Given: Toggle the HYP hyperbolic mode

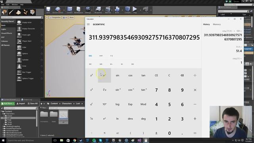Looking at the screenshot, I should click(x=101, y=56).
